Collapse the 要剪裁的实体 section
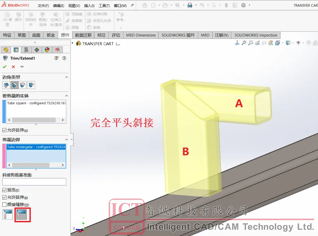This screenshot has height=236, width=318. tap(66, 96)
